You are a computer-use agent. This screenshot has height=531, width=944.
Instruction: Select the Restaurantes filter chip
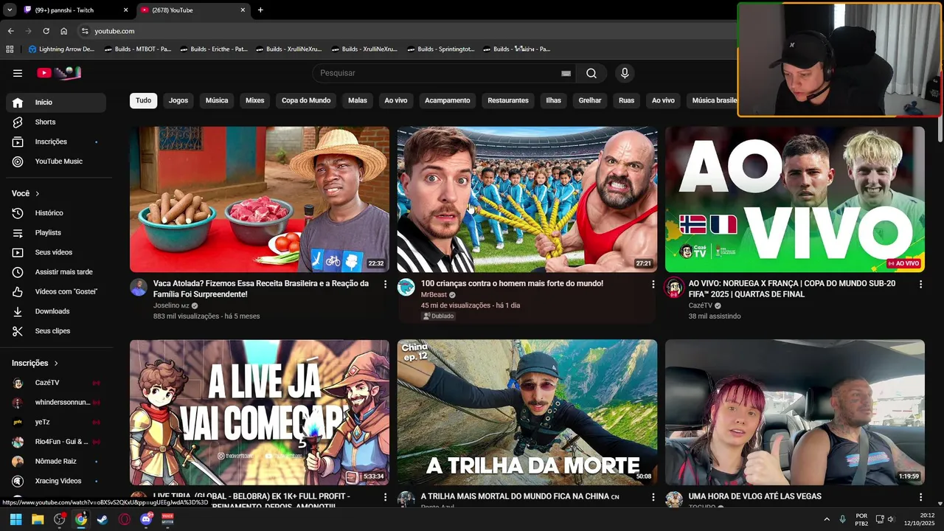pos(508,100)
